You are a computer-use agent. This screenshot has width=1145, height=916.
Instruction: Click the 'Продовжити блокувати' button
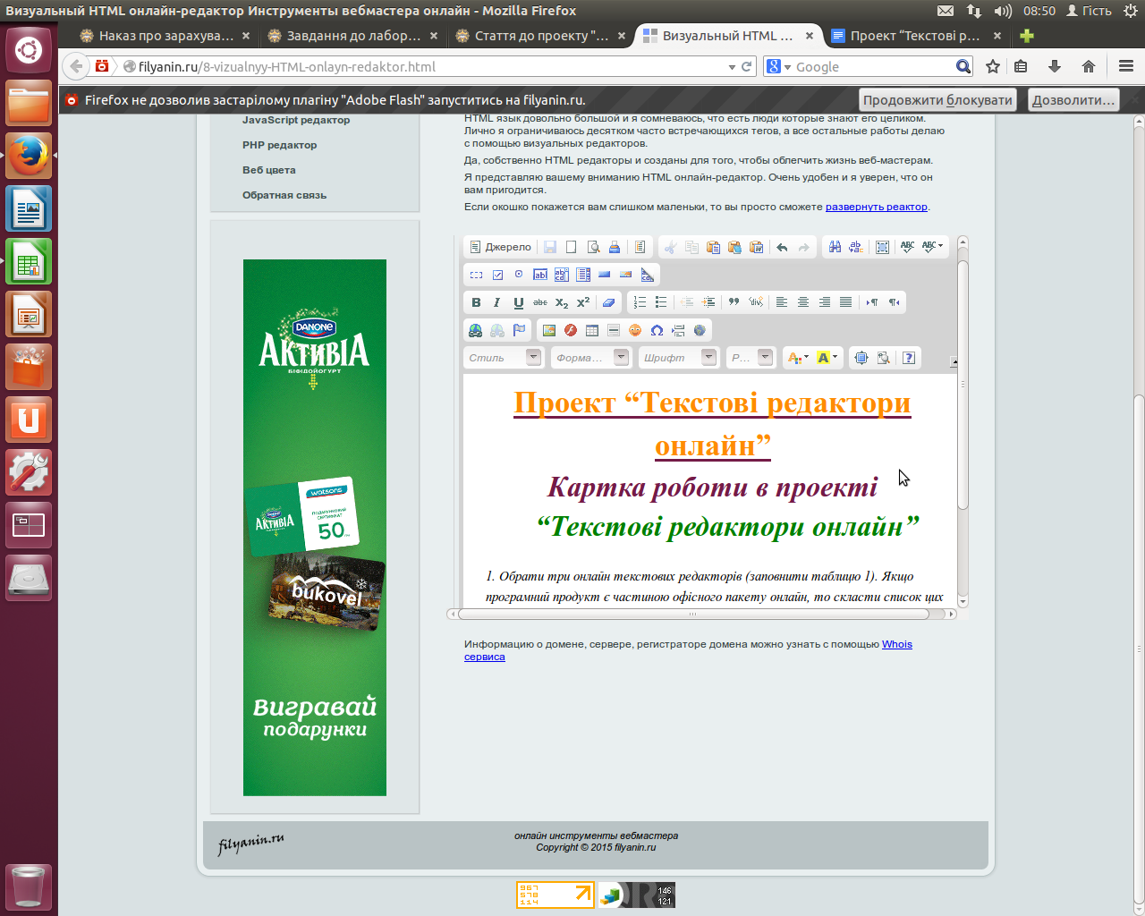tap(937, 100)
